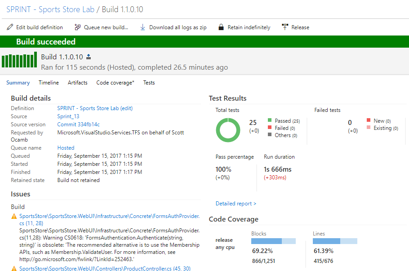Image resolution: width=409 pixels, height=271 pixels.
Task: Choose Queue new build...
Action: pos(106,27)
